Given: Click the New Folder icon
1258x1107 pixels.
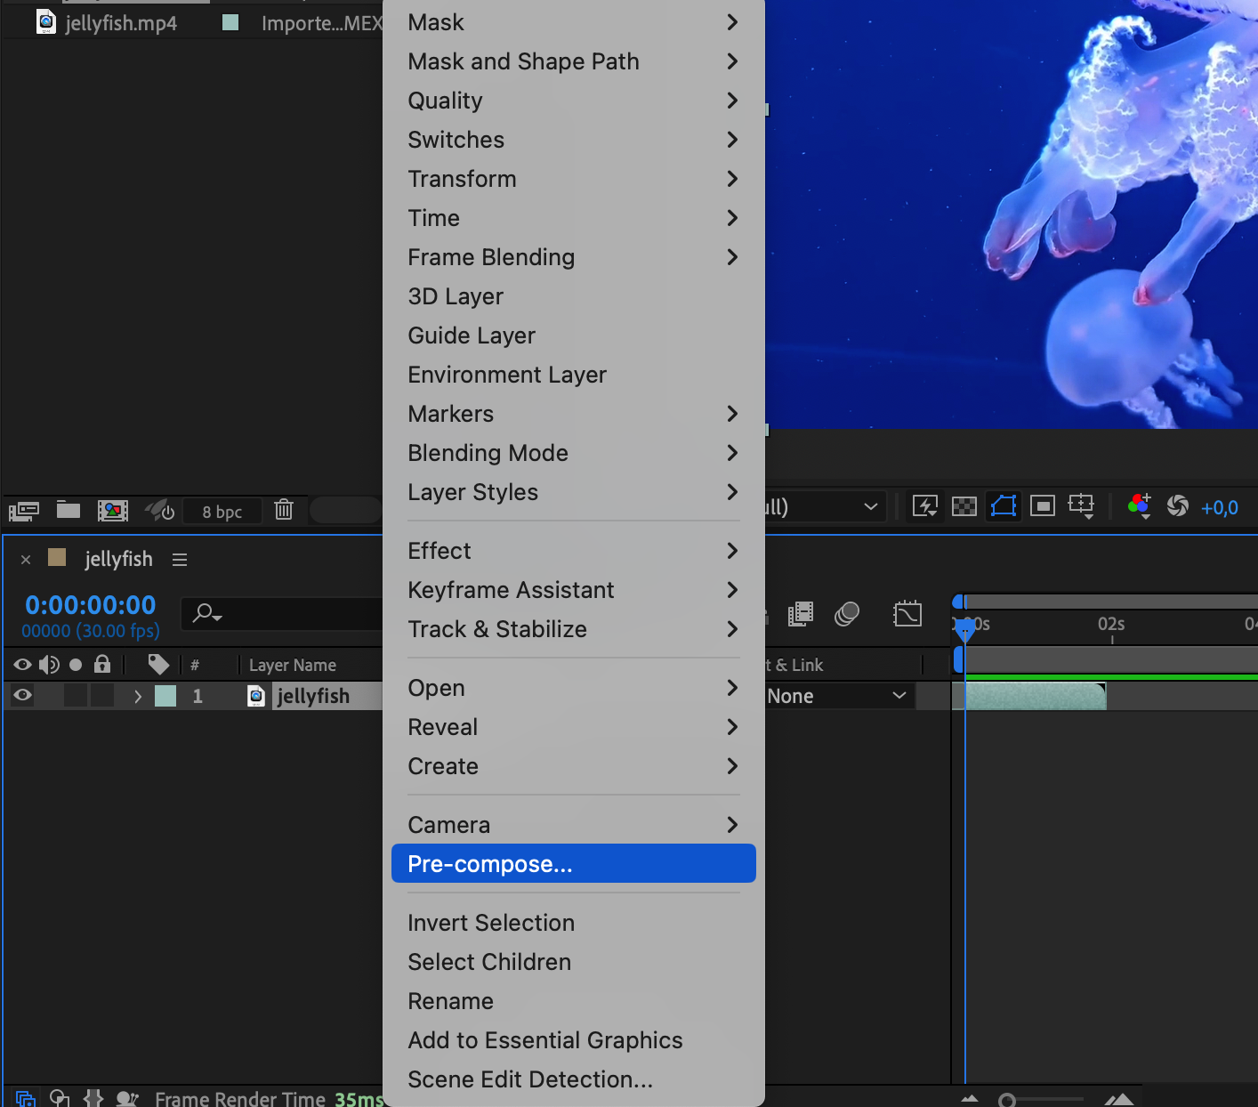Looking at the screenshot, I should [x=69, y=510].
